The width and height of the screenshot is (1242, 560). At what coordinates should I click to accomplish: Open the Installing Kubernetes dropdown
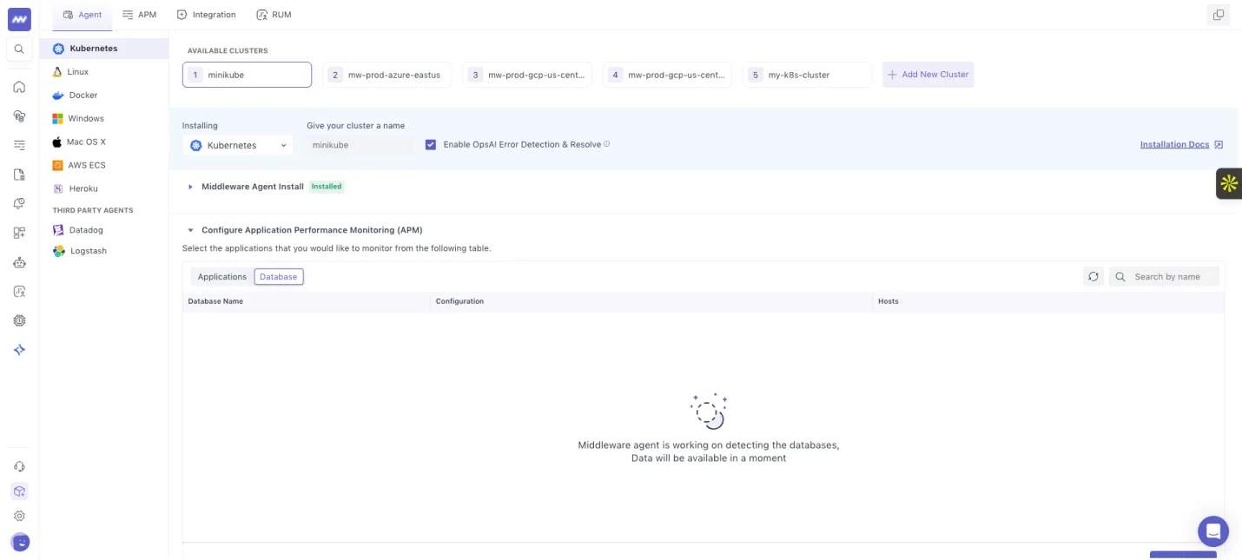(238, 146)
